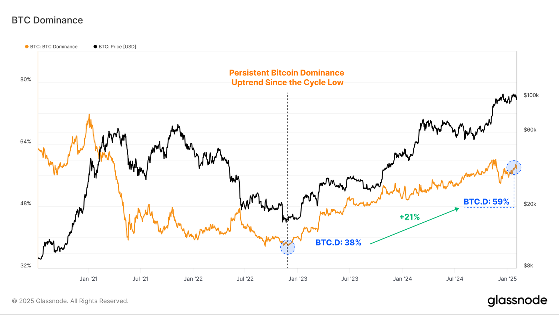
Task: Click the Persistent Bitcoin Dominance Uptrend heading
Action: pyautogui.click(x=287, y=78)
